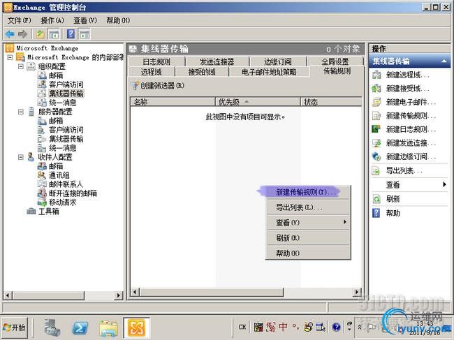454x340 pixels.
Task: Click 新建发送连接 action icon
Action: pos(376,142)
